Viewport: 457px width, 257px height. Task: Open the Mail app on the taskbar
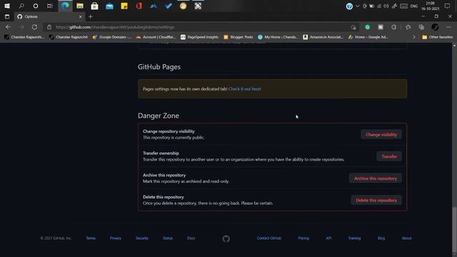[109, 6]
